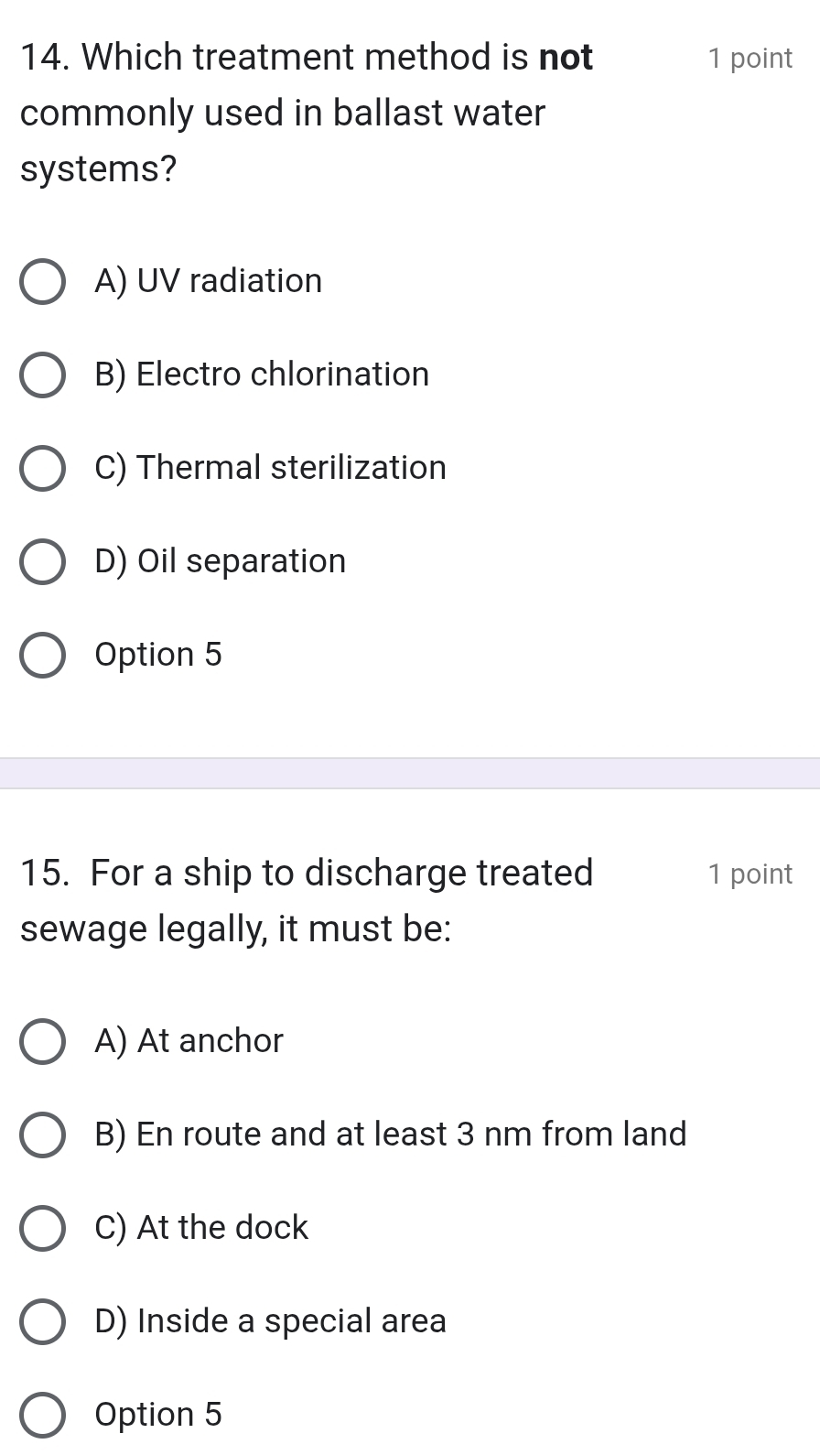Screen dimensions: 820x1455
Task: Select the 'A) UV radiation' radio button
Action: coord(42,281)
